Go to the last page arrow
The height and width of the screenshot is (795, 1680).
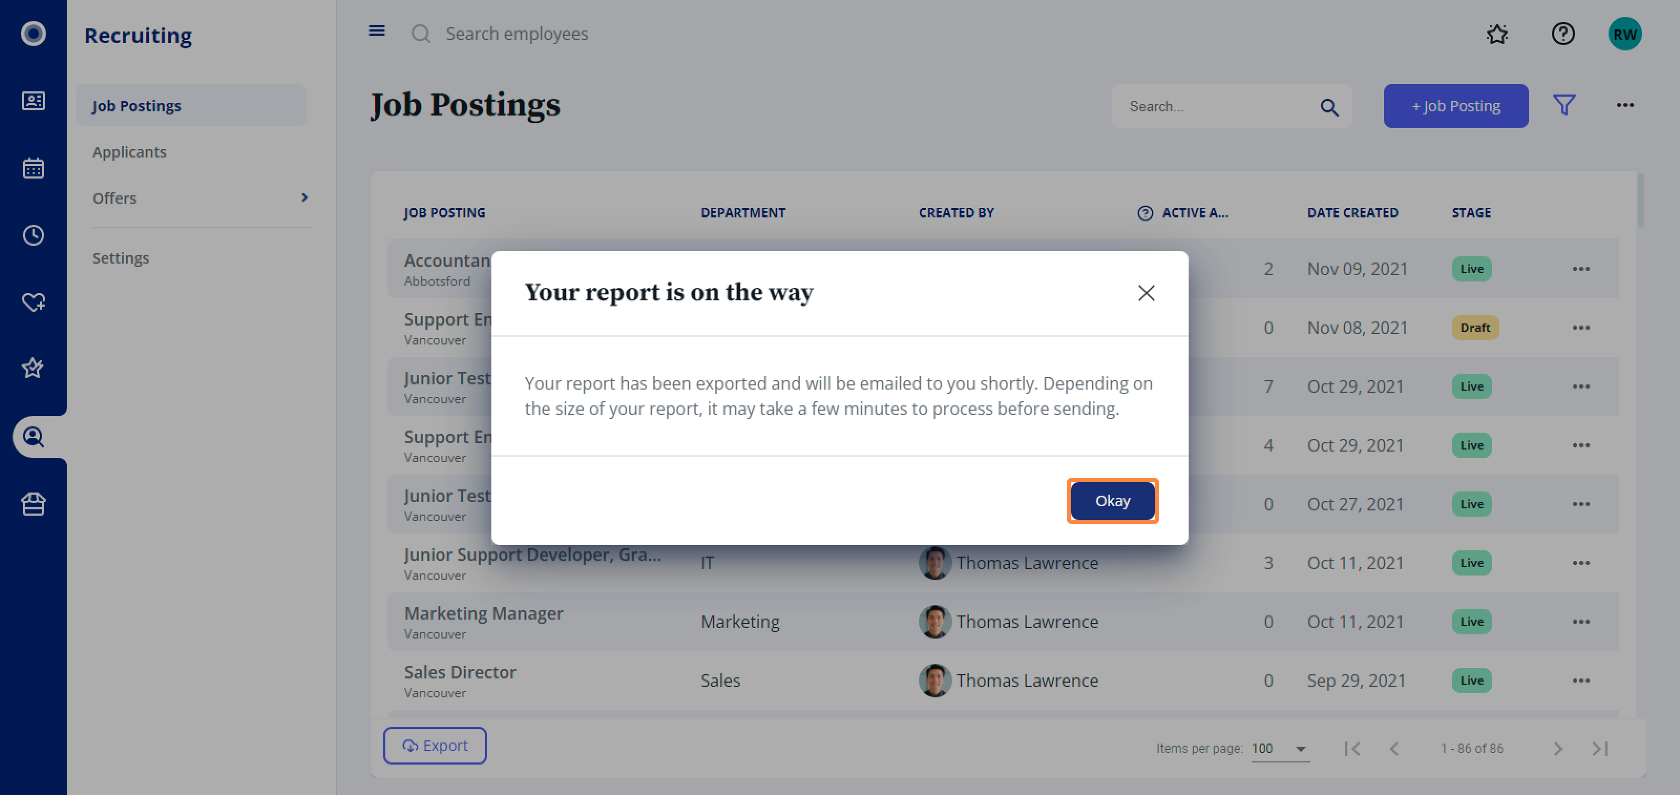click(1599, 749)
